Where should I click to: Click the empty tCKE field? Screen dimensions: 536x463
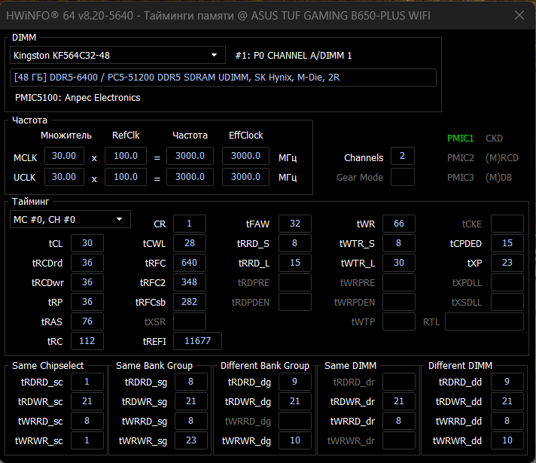click(507, 224)
